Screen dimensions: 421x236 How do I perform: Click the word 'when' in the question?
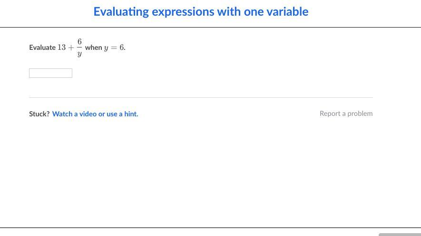click(x=93, y=47)
